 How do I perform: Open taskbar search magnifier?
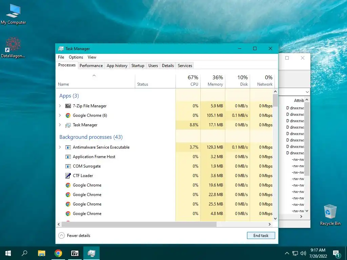pos(24,253)
